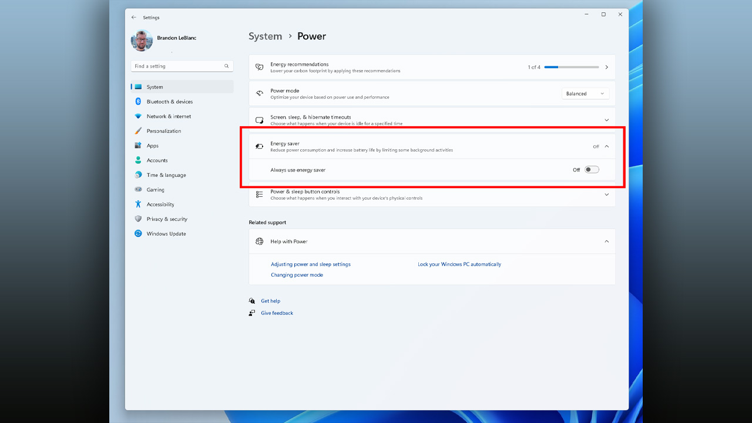Click the Energy recommendations leaf icon
Screen dimensions: 752x423
tap(260, 67)
